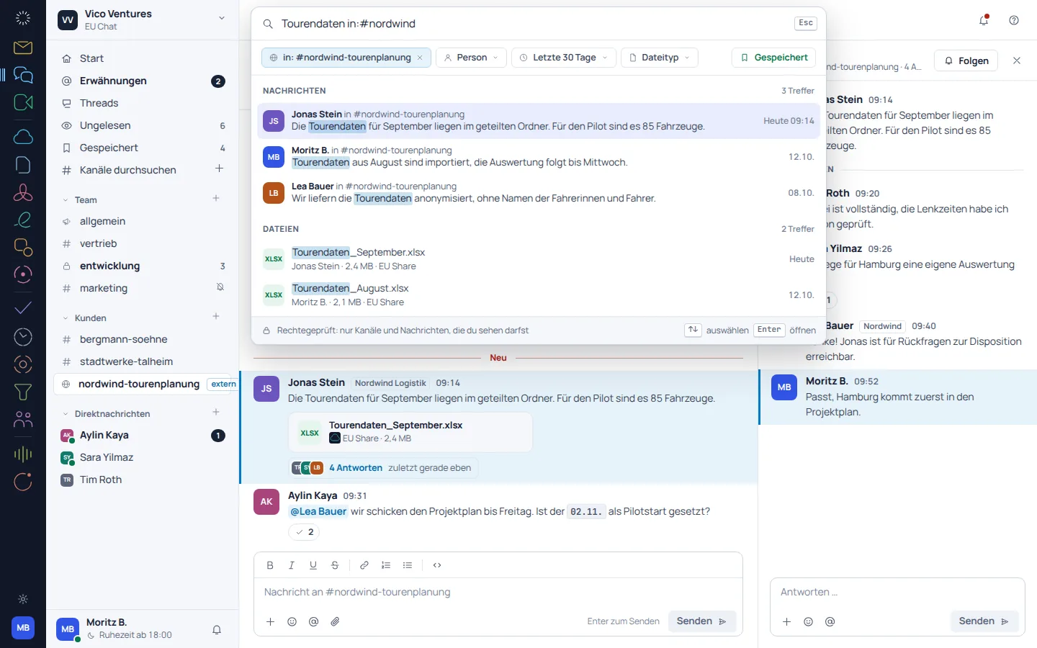This screenshot has width=1037, height=648.
Task: Open Threads in the sidebar
Action: [143, 103]
